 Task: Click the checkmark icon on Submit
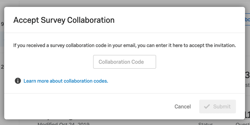tap(207, 106)
